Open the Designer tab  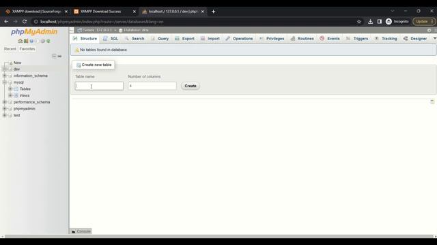[x=415, y=39]
